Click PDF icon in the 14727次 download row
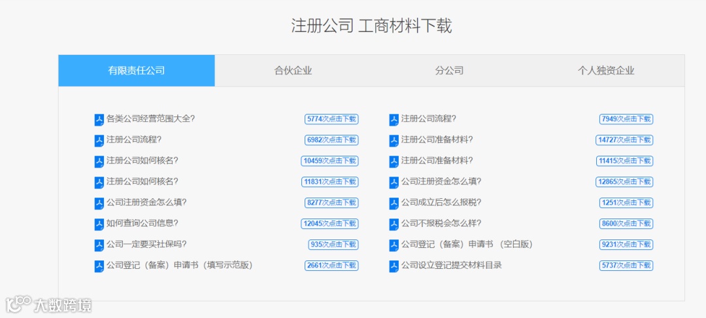The image size is (706, 318). coord(394,141)
